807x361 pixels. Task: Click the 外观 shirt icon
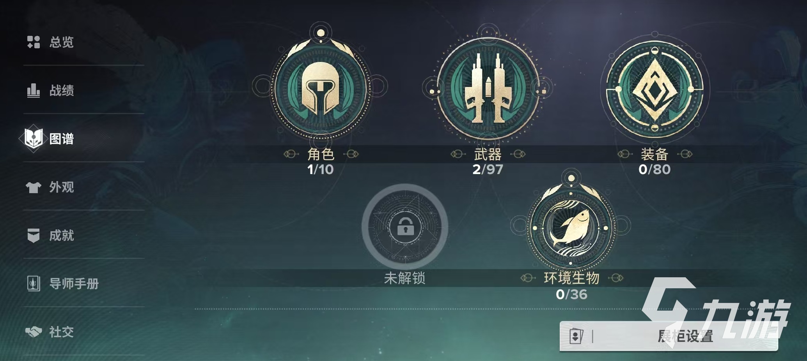[x=34, y=187]
